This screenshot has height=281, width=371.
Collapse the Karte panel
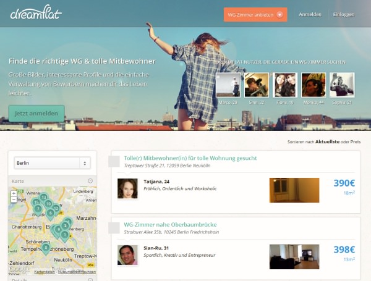[x=90, y=181]
